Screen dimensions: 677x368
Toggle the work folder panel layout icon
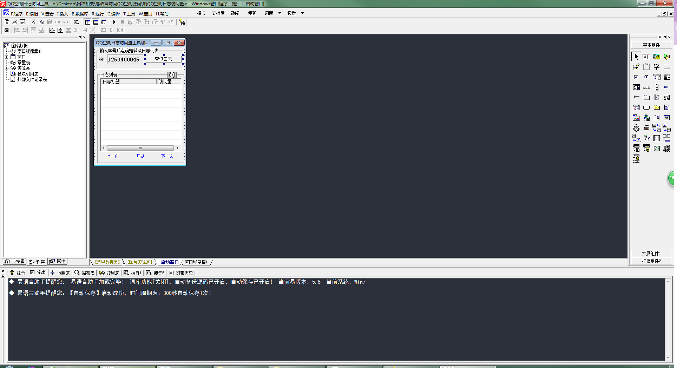click(88, 22)
